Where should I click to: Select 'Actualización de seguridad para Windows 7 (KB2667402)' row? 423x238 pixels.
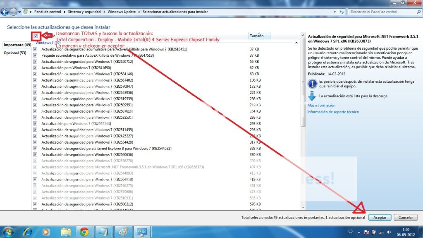(x=166, y=80)
